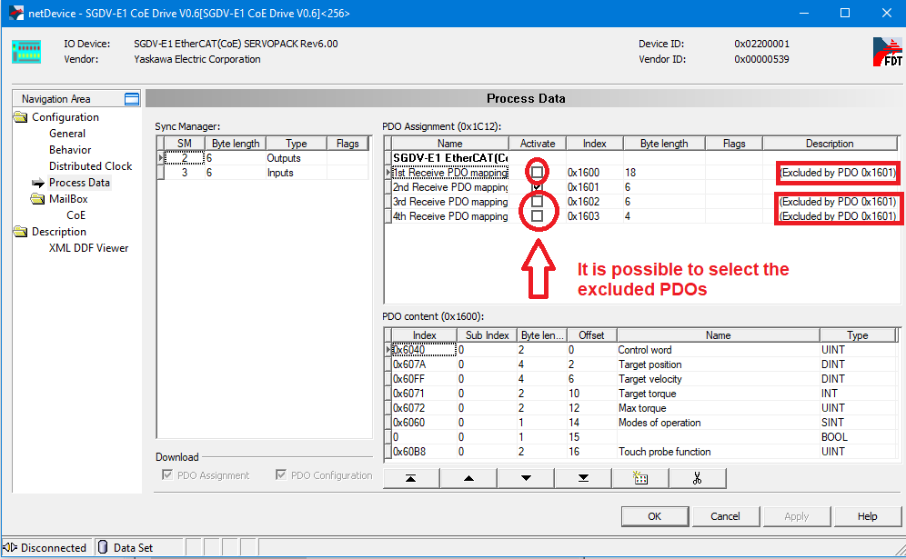Click the MailBox folder icon

[37, 199]
